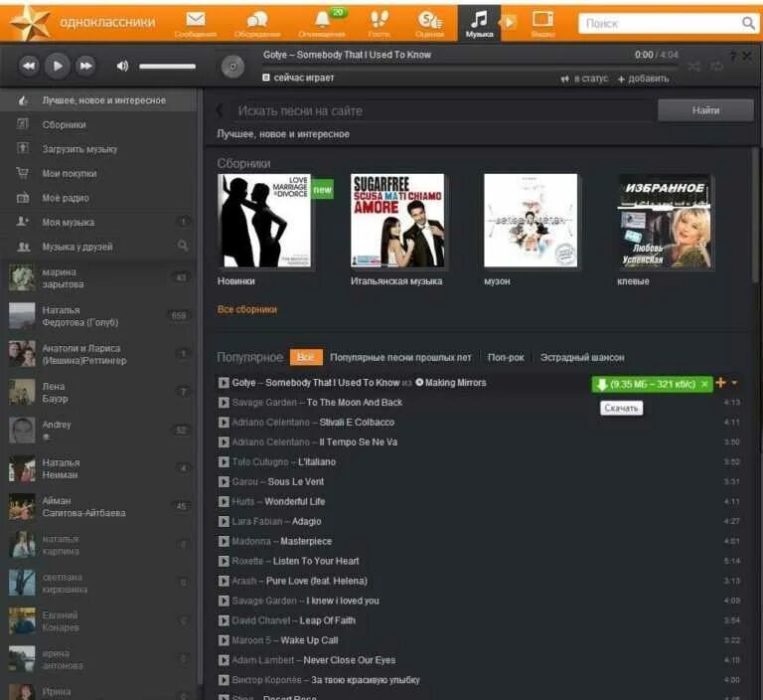Open Notifications bell icon with badge 20
763x700 pixels.
(x=322, y=24)
